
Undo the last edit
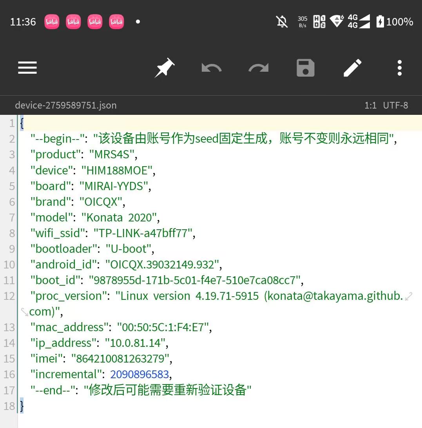211,68
